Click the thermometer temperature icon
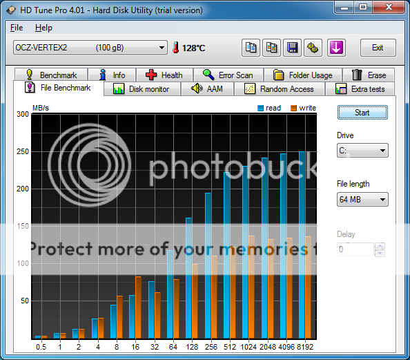The image size is (410, 360). click(x=176, y=48)
